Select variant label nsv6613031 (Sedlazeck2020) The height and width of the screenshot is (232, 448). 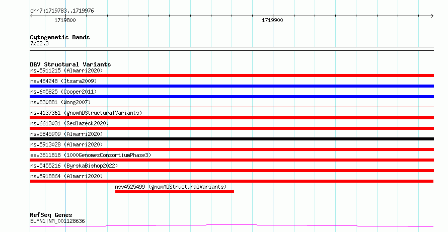coord(69,123)
